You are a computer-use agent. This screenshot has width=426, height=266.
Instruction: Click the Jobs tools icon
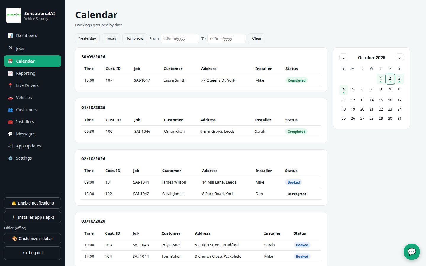10,48
